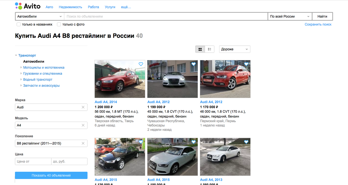Favorite the black Audi A4, 2015 listing
The width and height of the screenshot is (348, 185).
coord(141,142)
